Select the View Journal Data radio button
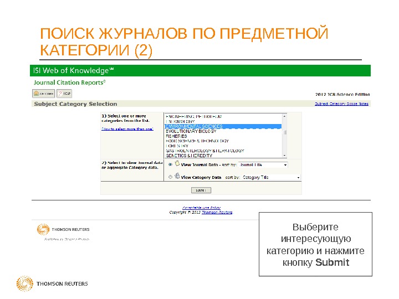The height and width of the screenshot is (299, 399). pyautogui.click(x=171, y=164)
